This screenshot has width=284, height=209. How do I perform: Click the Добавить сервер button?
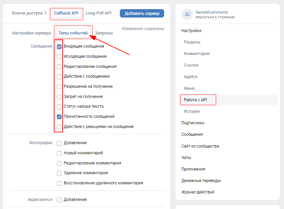pos(142,14)
